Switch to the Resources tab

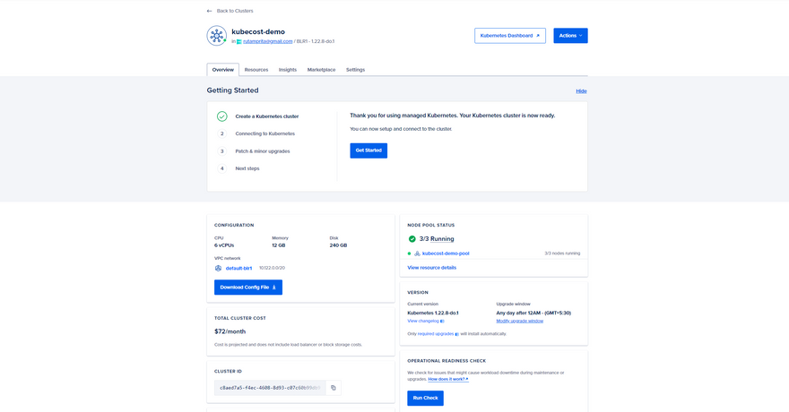coord(256,70)
